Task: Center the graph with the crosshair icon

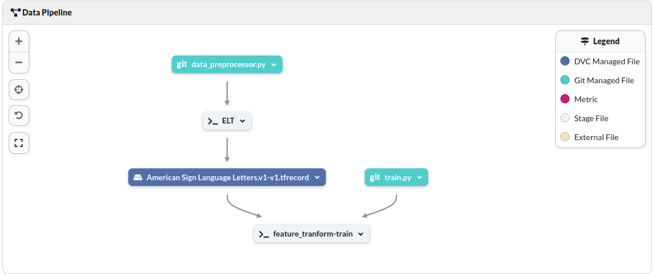Action: tap(19, 90)
